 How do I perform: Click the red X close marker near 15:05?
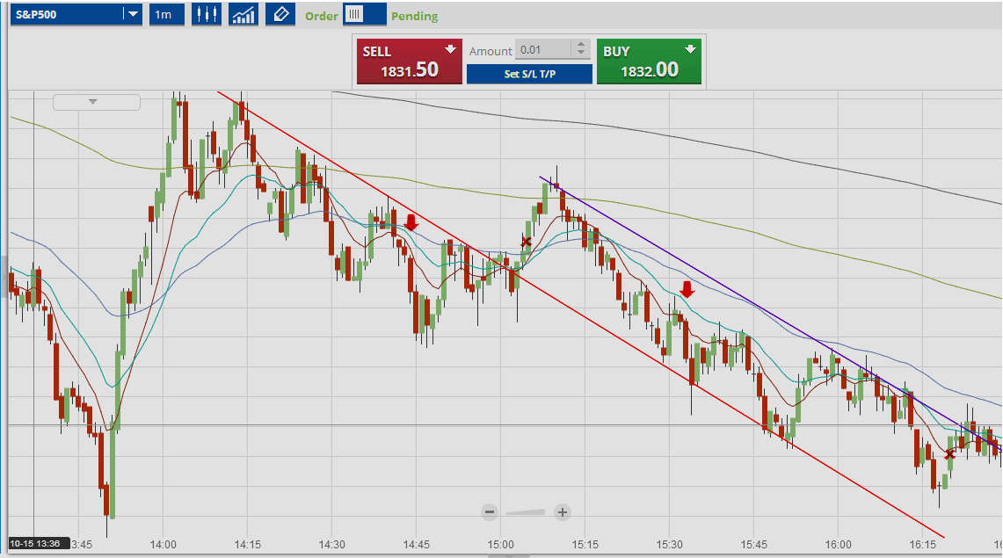pyautogui.click(x=526, y=242)
